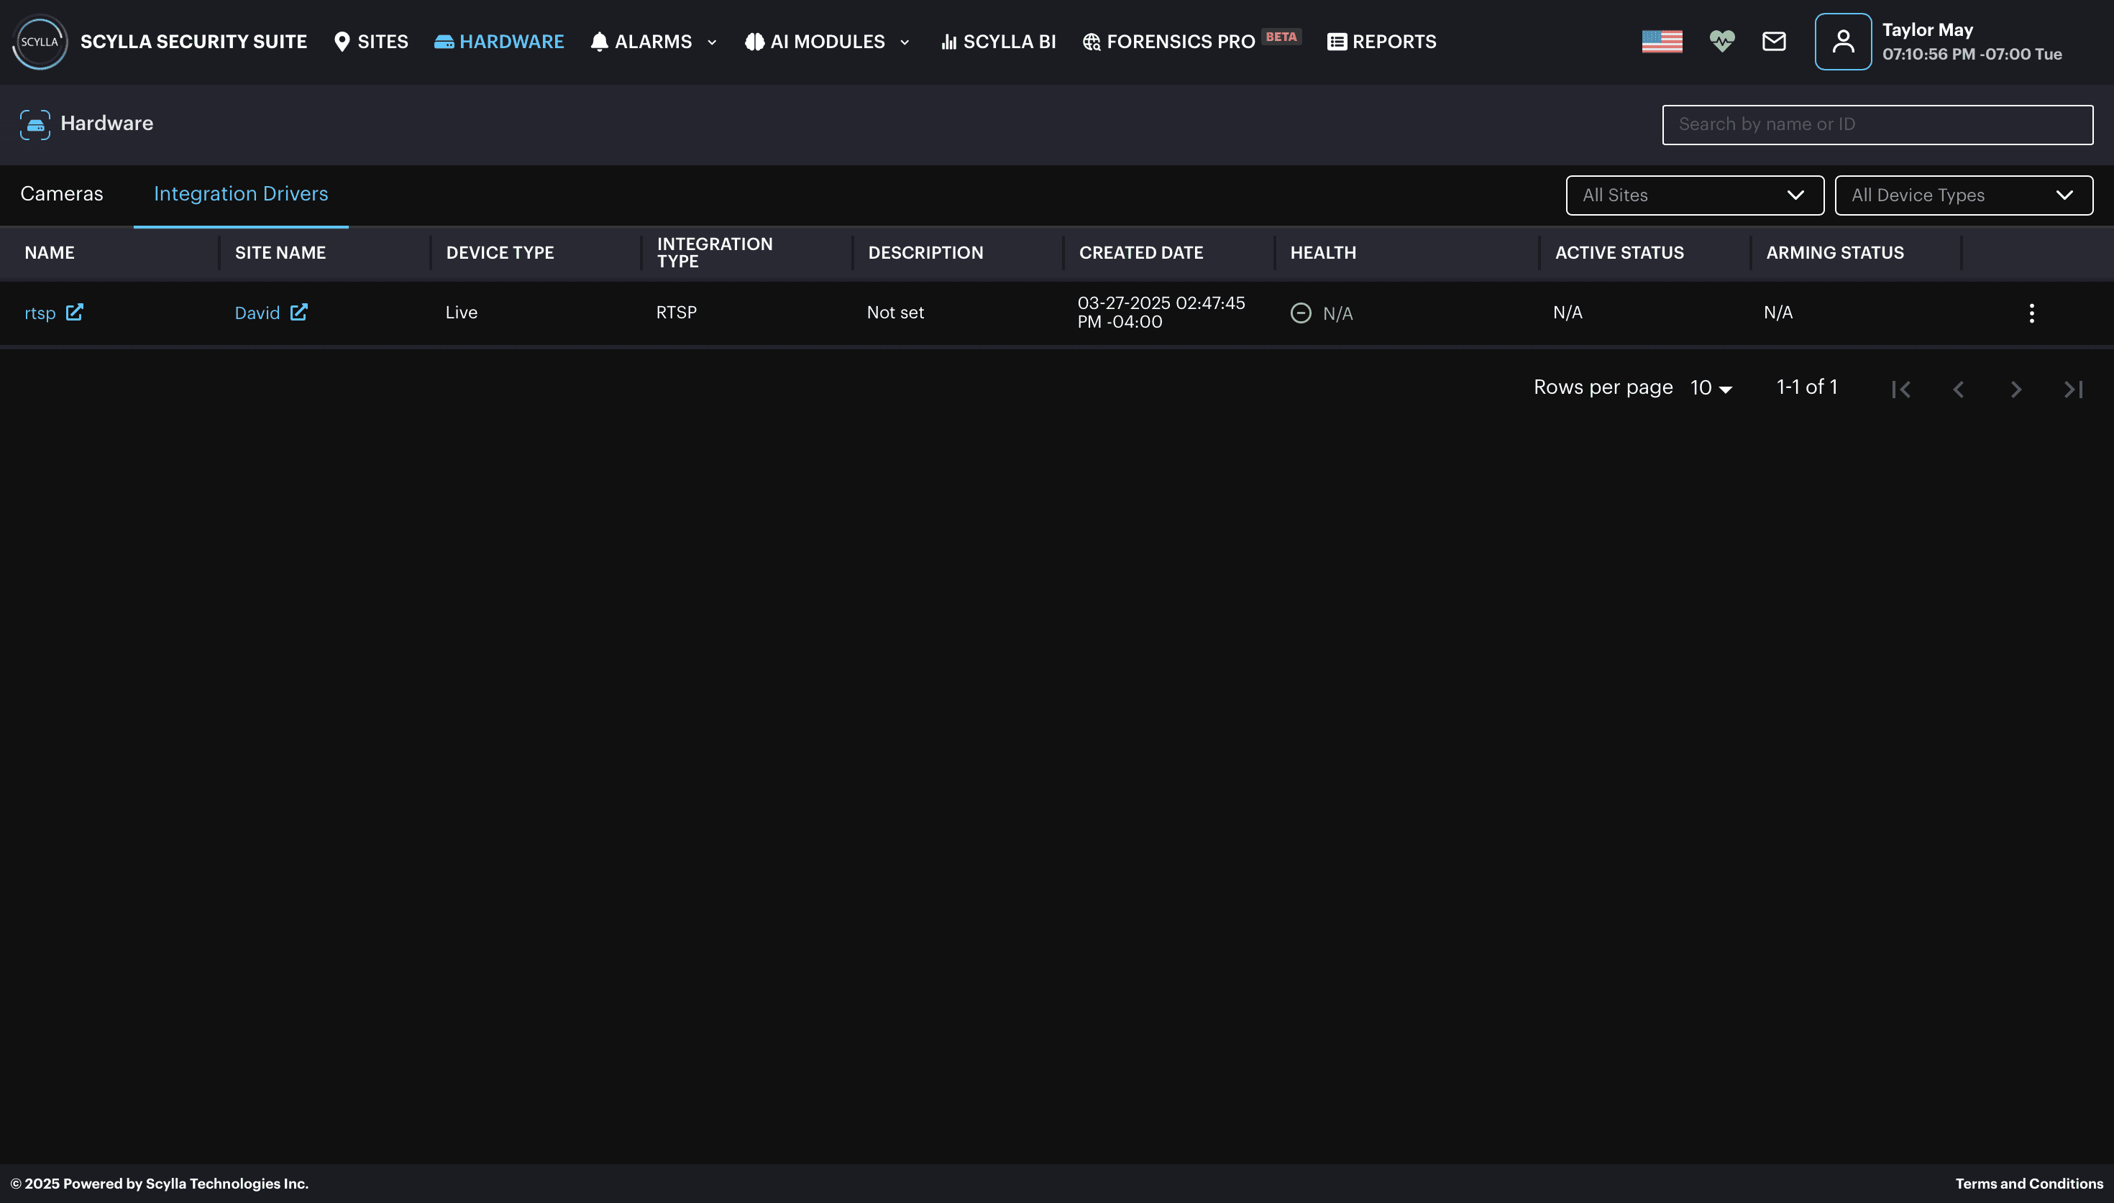
Task: Open the All Device Types dropdown
Action: pyautogui.click(x=1964, y=195)
